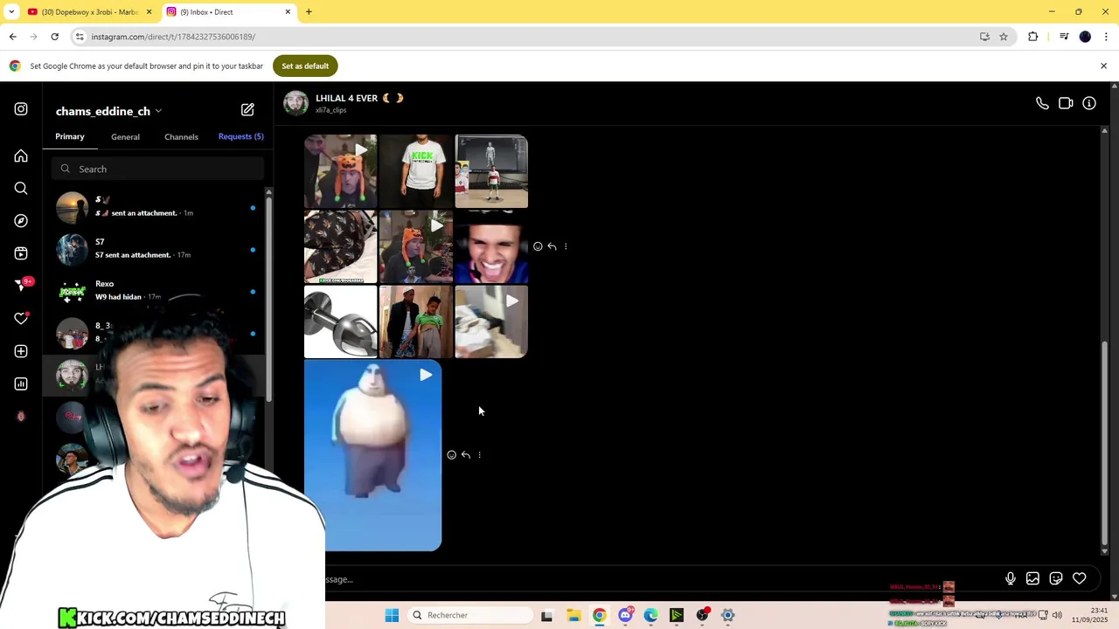Image resolution: width=1119 pixels, height=629 pixels.
Task: Reply to the large video message
Action: pos(465,455)
